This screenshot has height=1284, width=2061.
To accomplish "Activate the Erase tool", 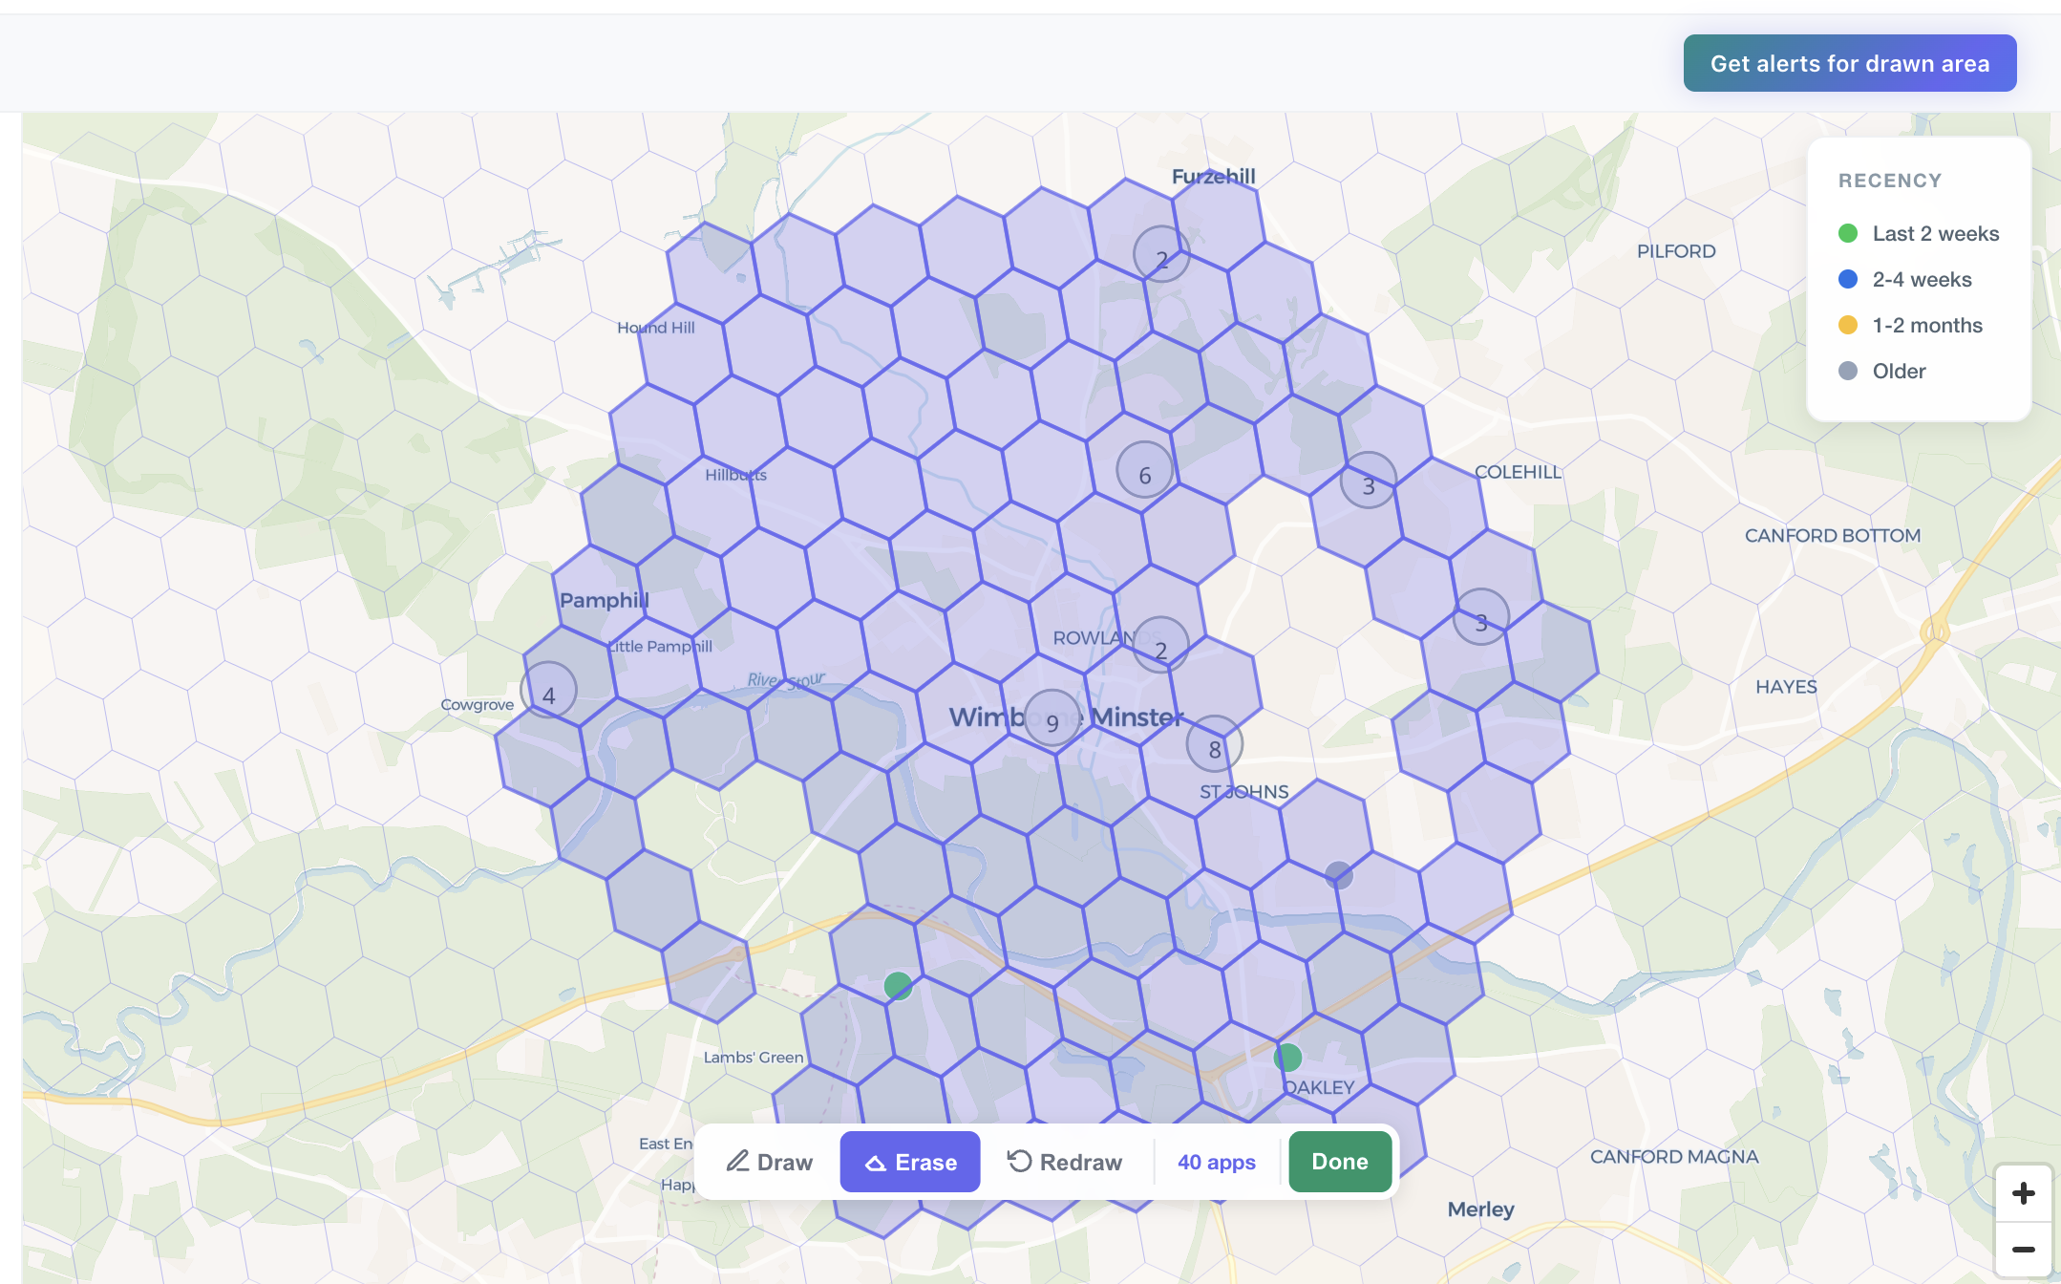I will click(x=910, y=1162).
